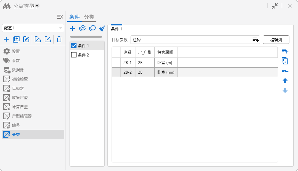The width and height of the screenshot is (298, 171).
Task: Click the import configuration icon
Action: coord(48,40)
